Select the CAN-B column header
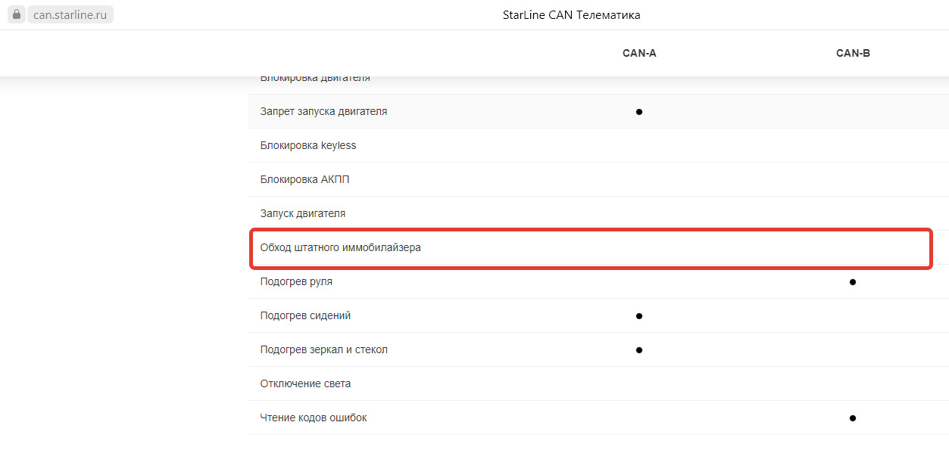The image size is (949, 450). (x=853, y=53)
